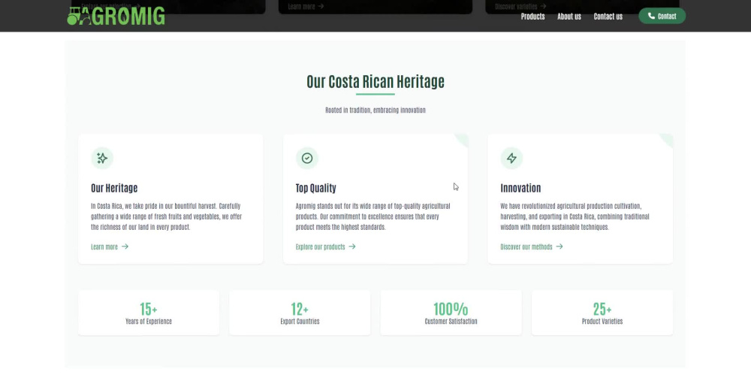Click the Our Heritage card title
Image resolution: width=751 pixels, height=390 pixels.
coord(114,188)
